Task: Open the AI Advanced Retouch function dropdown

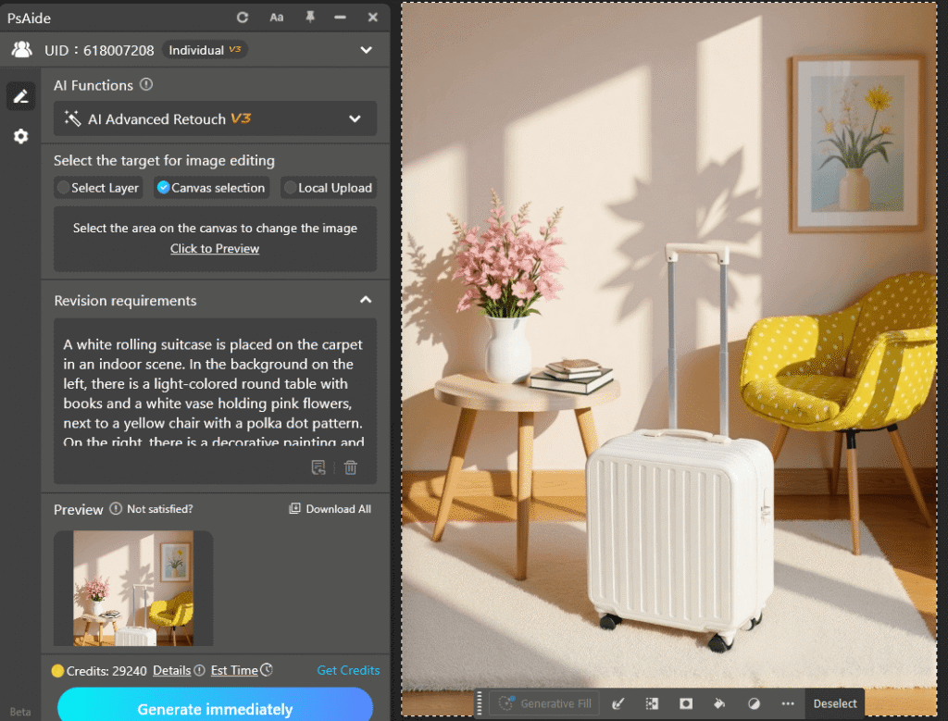Action: point(215,118)
